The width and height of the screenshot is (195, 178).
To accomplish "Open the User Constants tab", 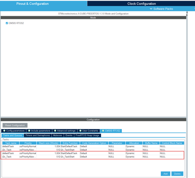I will coord(89,131).
